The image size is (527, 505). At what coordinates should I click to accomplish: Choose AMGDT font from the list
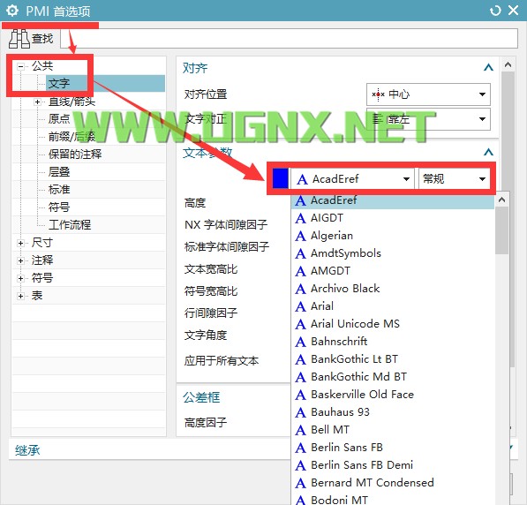pyautogui.click(x=393, y=271)
